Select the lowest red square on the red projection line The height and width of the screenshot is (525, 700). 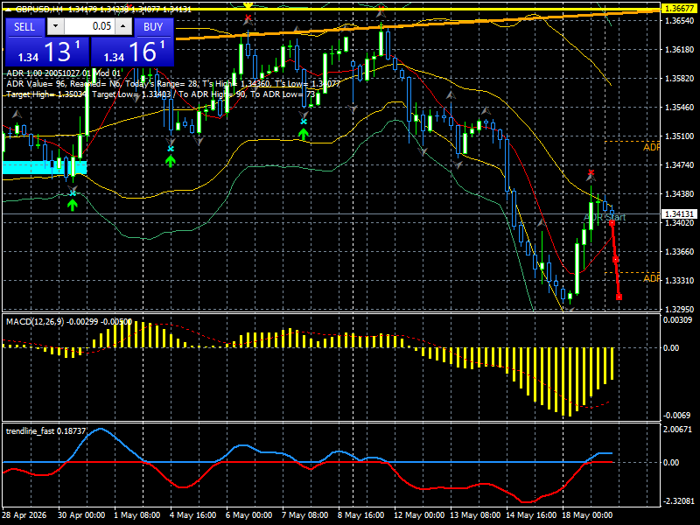(x=619, y=297)
